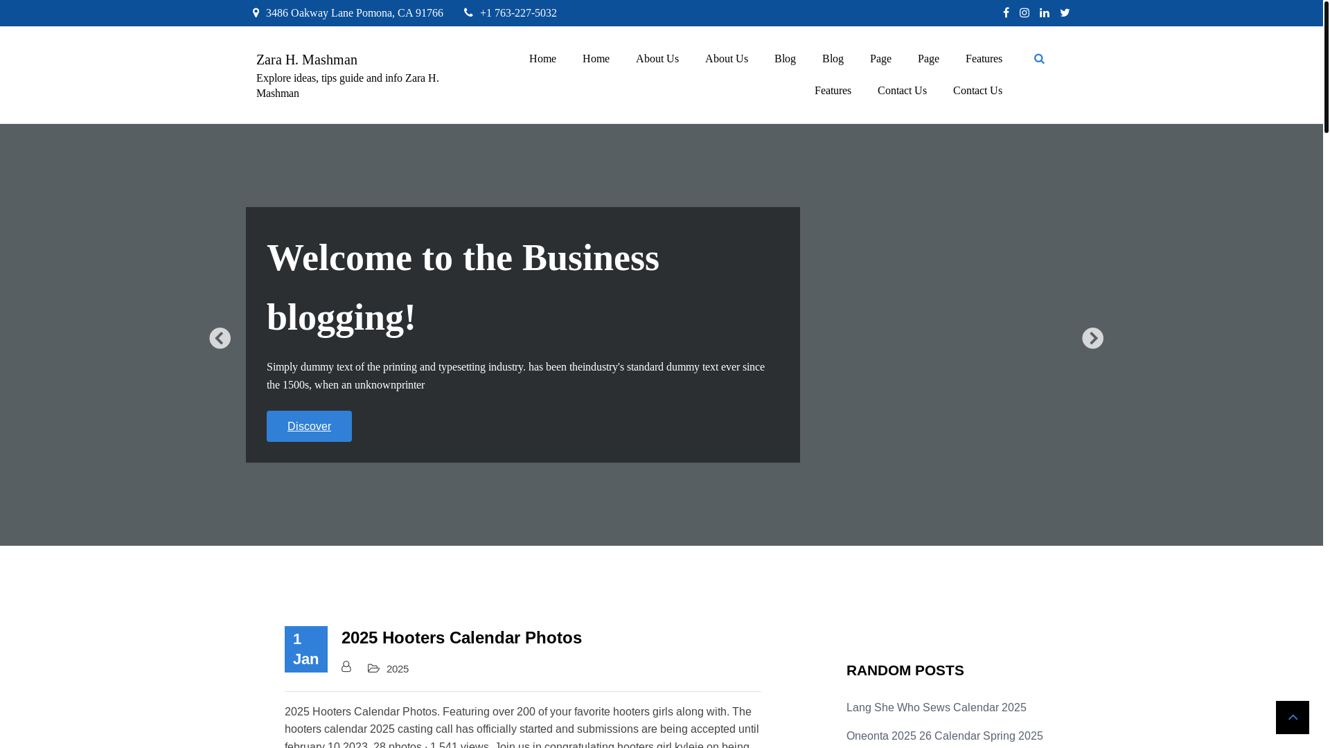Open the About Us item adjacent to Home
This screenshot has height=748, width=1330.
[x=657, y=59]
